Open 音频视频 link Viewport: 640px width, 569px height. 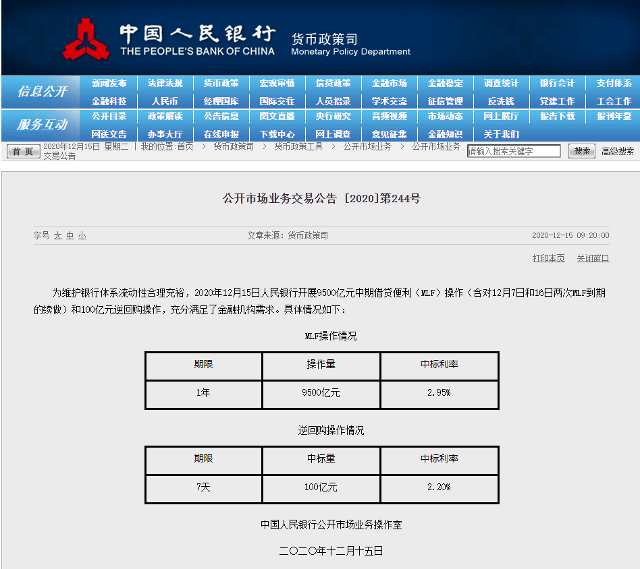click(x=390, y=116)
